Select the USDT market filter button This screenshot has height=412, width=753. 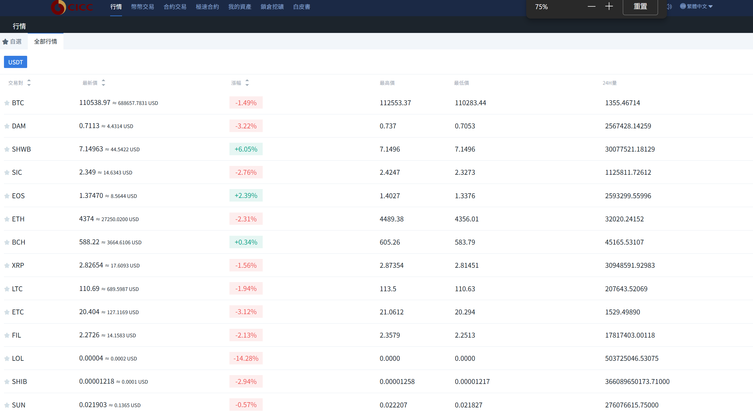click(16, 62)
